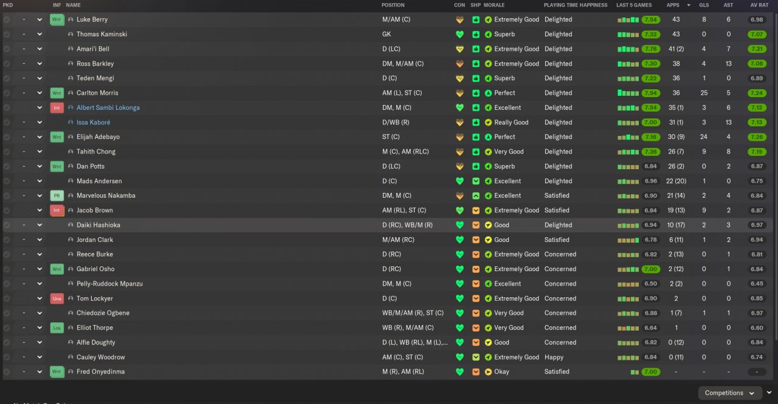Sort by APPS column header
This screenshot has width=778, height=404.
(673, 5)
